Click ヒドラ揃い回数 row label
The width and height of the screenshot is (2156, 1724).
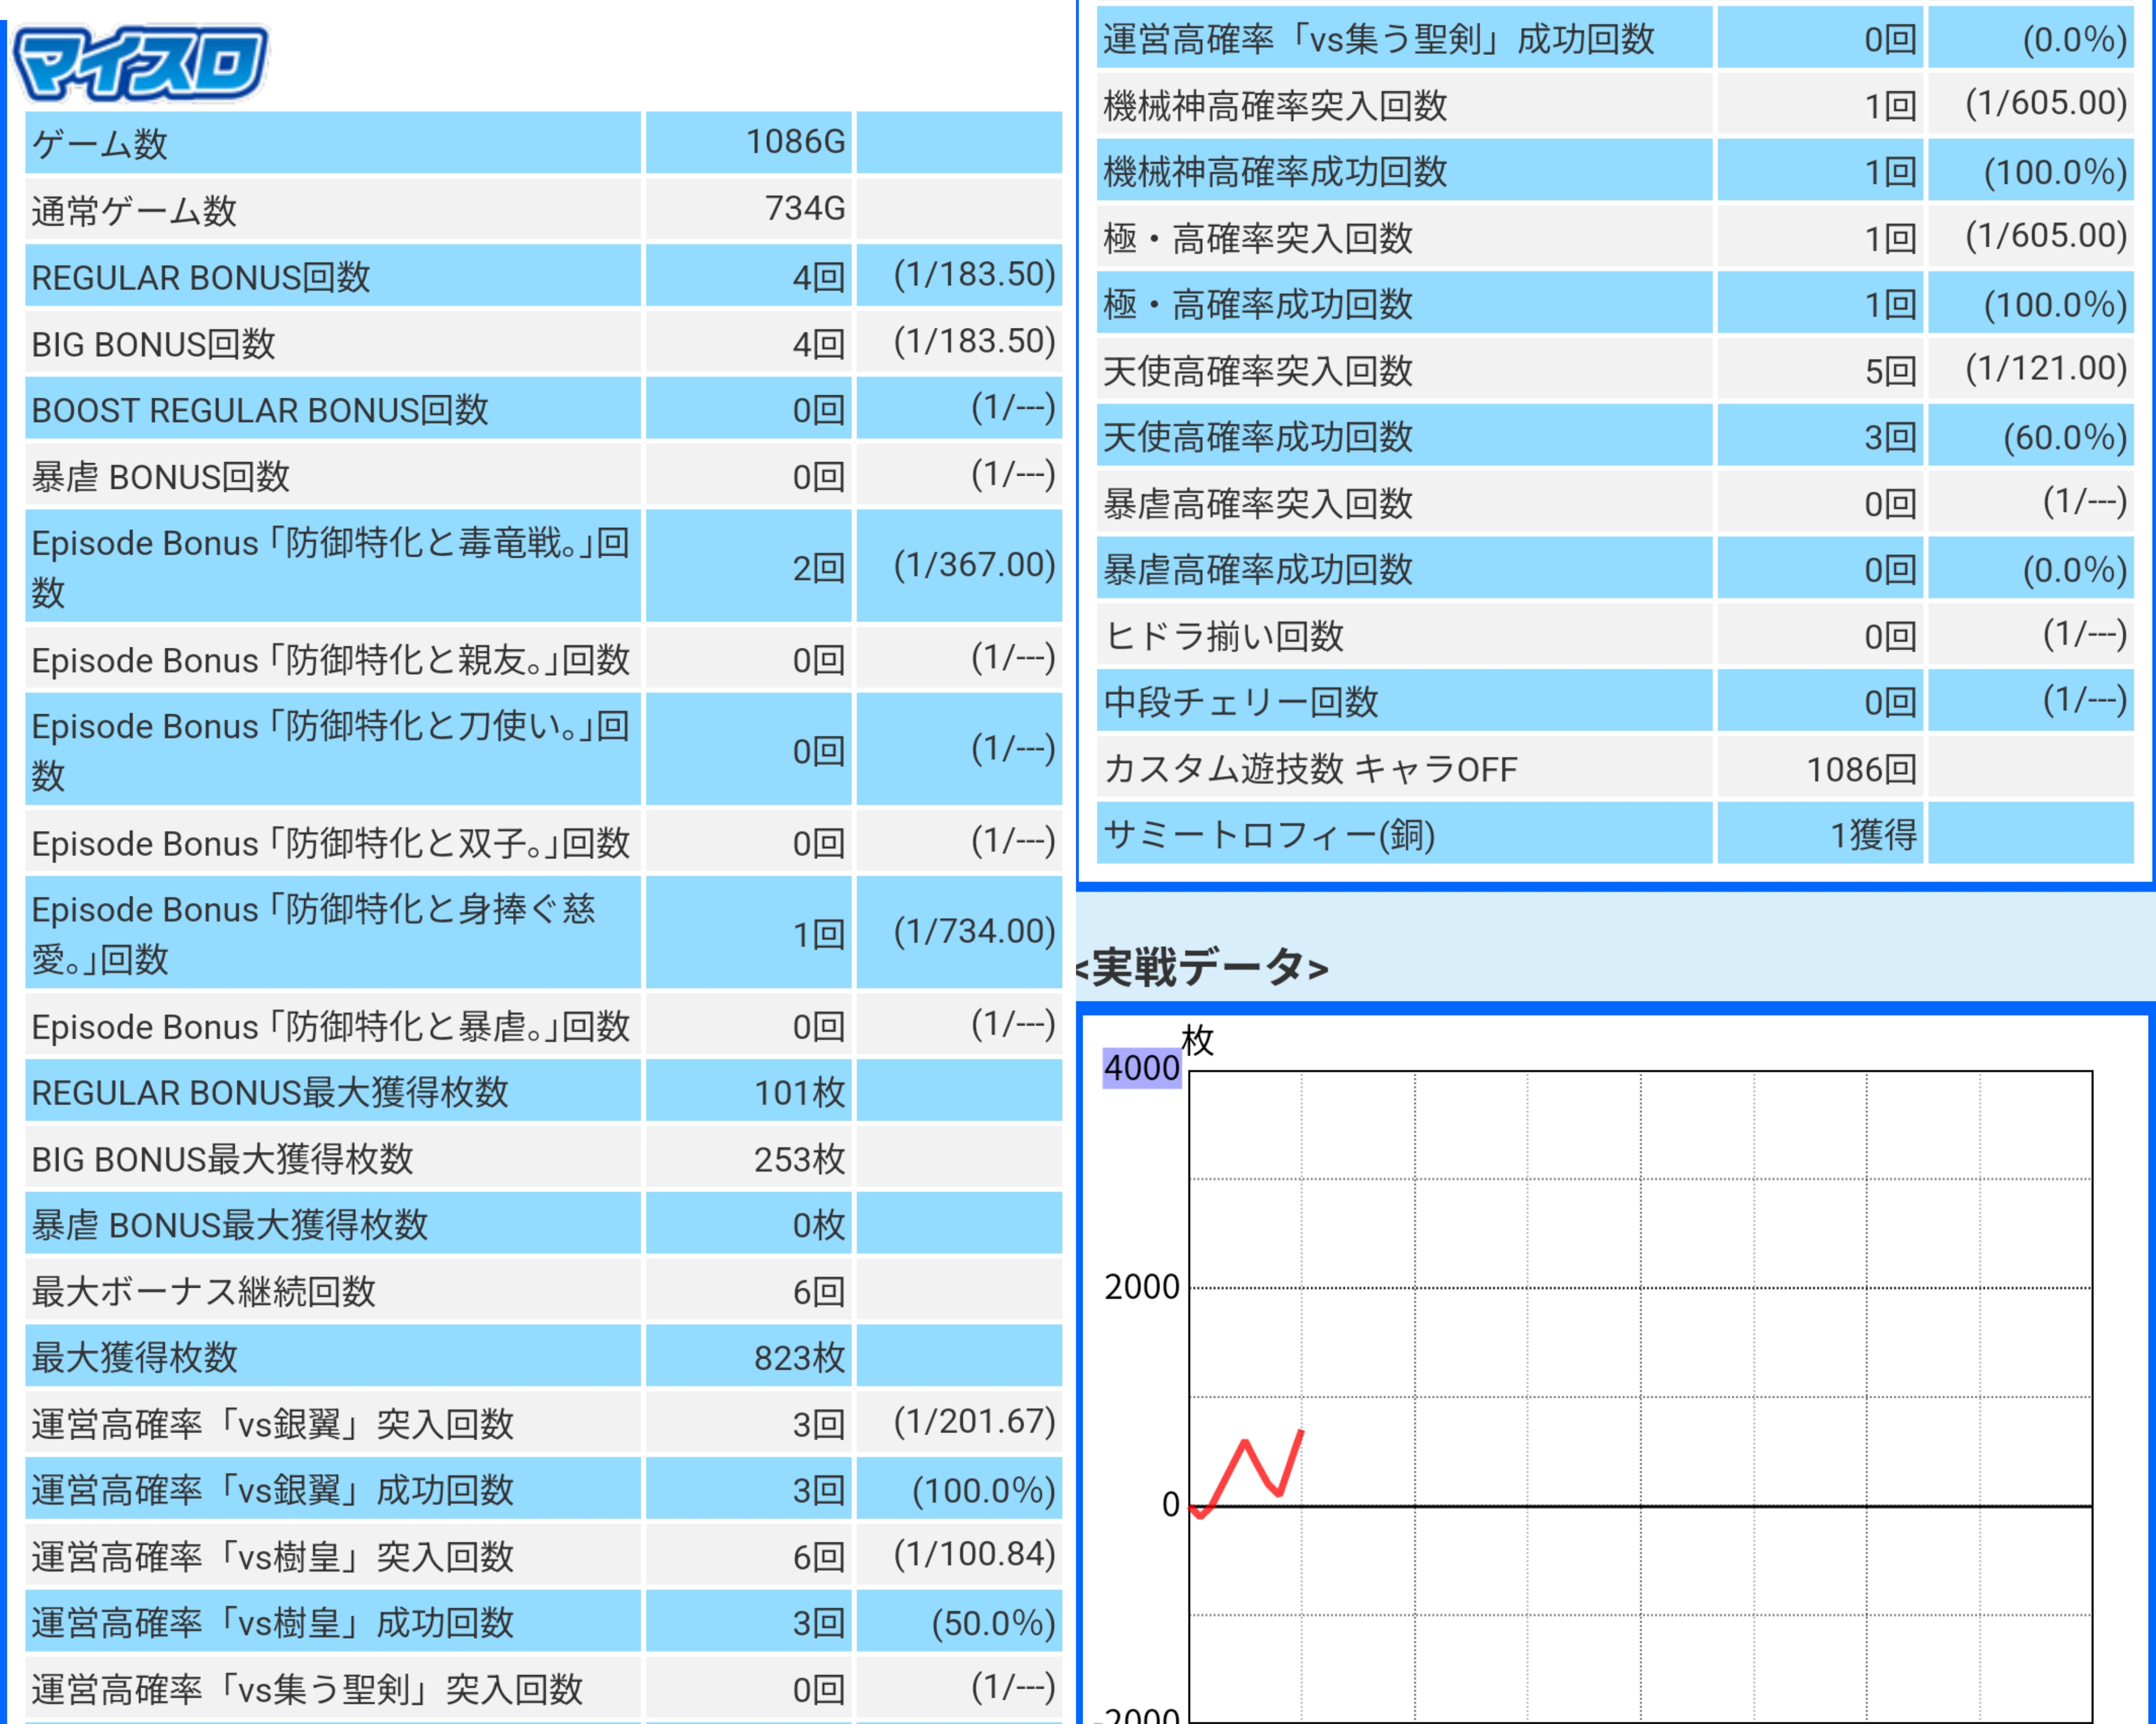click(x=1224, y=636)
